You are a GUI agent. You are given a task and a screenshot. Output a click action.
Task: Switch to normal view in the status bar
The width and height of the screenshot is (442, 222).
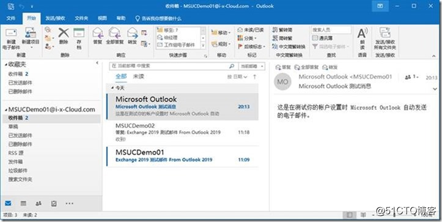tap(350, 215)
